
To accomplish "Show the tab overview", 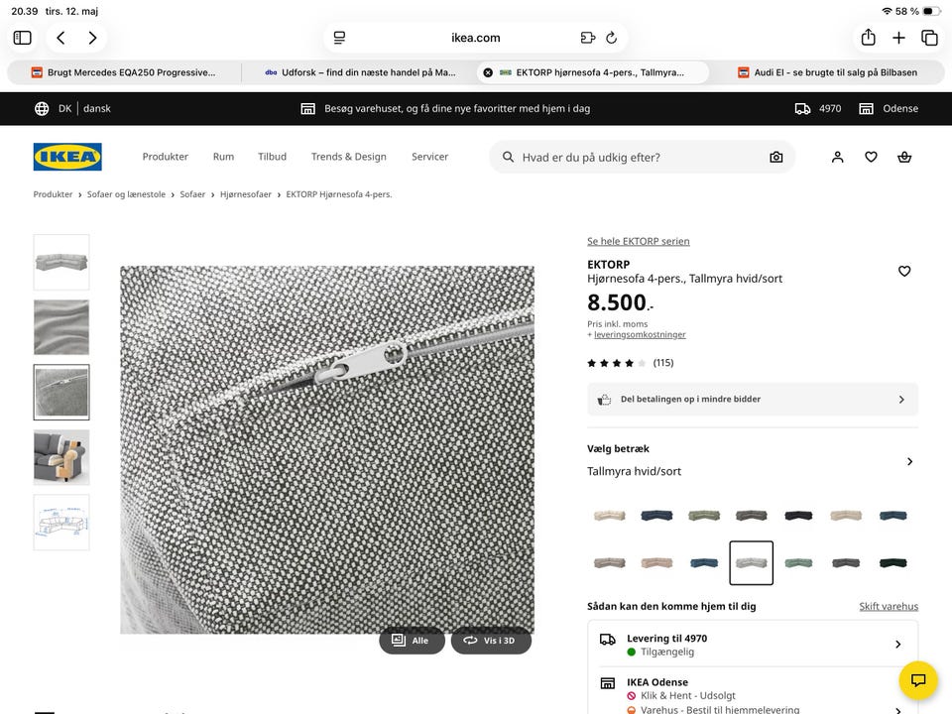I will point(929,38).
